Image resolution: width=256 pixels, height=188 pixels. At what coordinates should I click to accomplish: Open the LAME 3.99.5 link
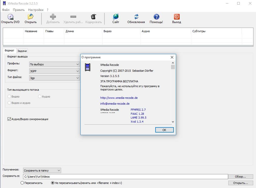(139, 118)
